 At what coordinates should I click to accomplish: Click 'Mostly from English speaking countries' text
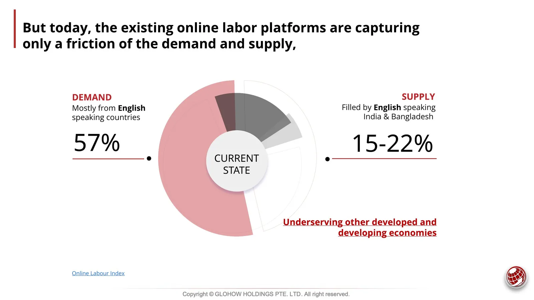(x=109, y=113)
